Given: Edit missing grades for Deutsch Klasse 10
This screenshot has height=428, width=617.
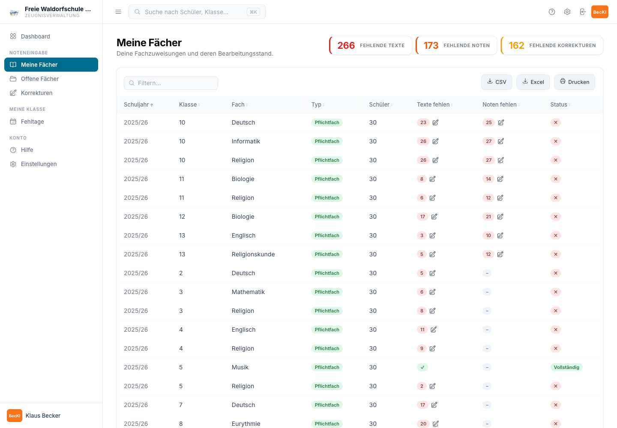Looking at the screenshot, I should click(501, 122).
